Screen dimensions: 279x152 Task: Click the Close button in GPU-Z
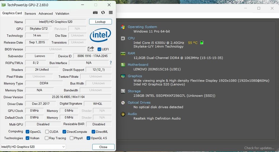click(x=103, y=147)
